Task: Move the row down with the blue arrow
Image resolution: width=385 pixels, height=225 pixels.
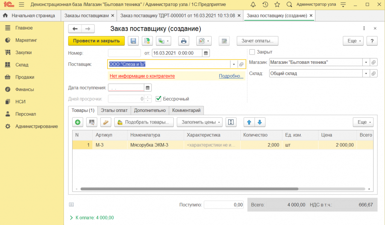Action: 260,122
